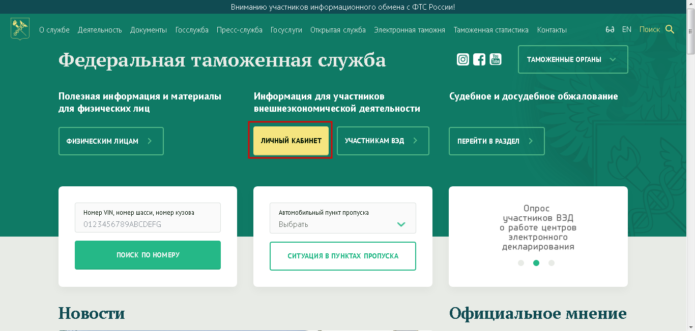Click the page vertical scrollbar thumb
695x331 pixels.
(x=690, y=31)
